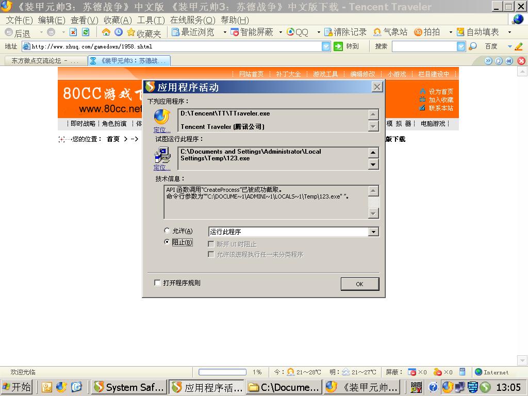Open Favorites (收藏夹) star icon

click(x=130, y=32)
